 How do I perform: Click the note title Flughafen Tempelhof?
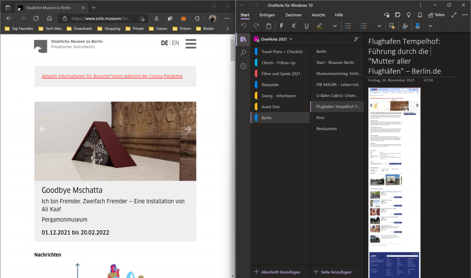tap(405, 56)
